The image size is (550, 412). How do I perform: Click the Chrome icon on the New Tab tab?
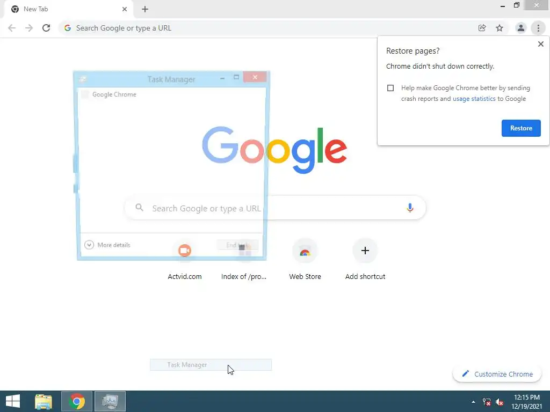[15, 9]
